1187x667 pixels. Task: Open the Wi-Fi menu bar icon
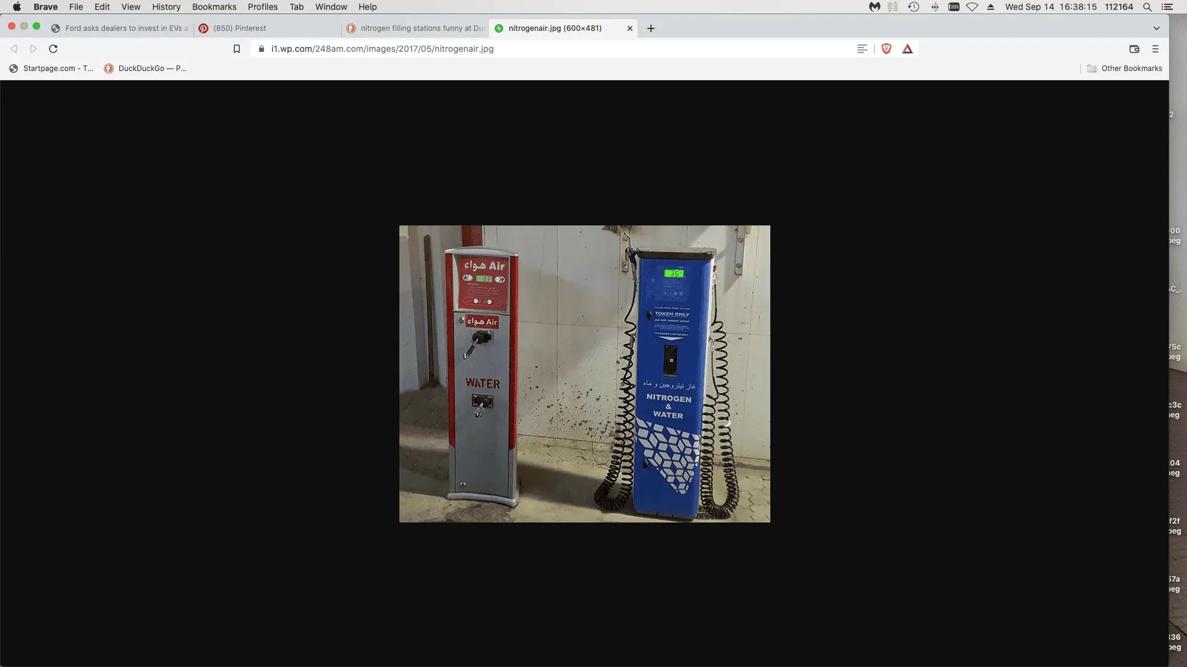(972, 7)
